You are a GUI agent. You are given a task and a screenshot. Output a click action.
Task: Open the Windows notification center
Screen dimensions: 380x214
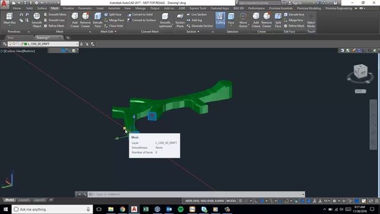[372, 209]
